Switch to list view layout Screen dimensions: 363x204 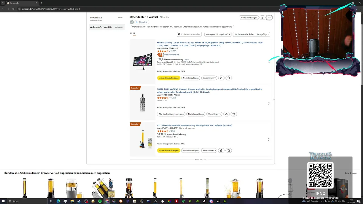coord(134,33)
